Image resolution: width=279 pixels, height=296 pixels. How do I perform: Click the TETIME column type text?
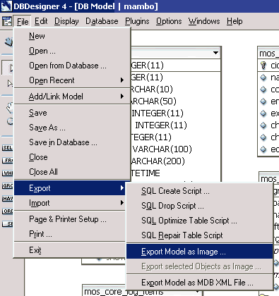[x=146, y=173]
